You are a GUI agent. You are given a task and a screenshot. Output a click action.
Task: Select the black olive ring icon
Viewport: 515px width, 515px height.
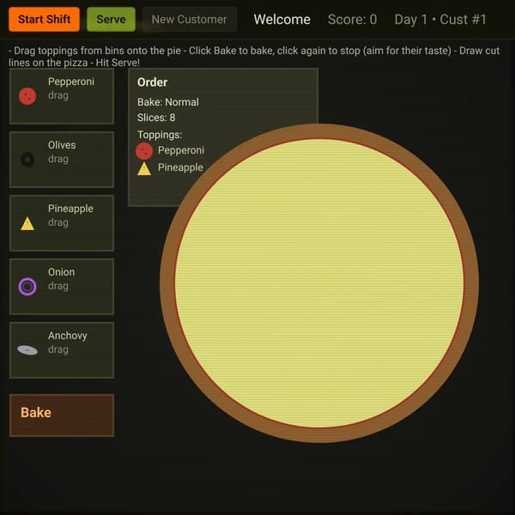pos(27,160)
